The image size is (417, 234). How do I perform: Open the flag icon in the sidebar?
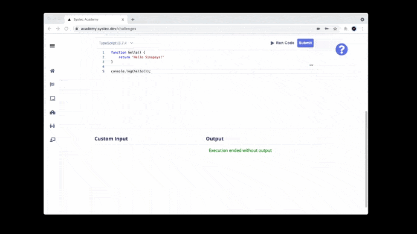(53, 84)
